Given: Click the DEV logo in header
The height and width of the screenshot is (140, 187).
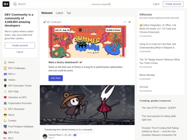Looking at the screenshot, I should point(6,4).
